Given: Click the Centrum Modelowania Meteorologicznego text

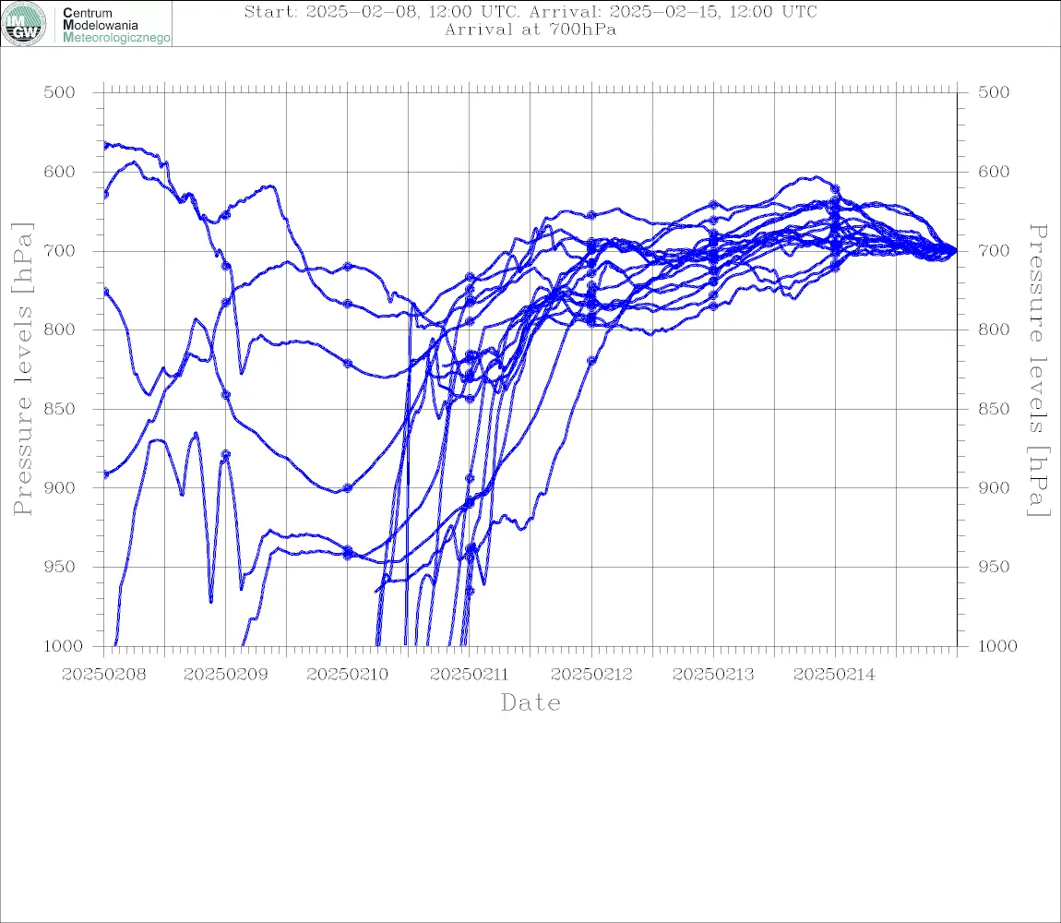Looking at the screenshot, I should [x=115, y=25].
